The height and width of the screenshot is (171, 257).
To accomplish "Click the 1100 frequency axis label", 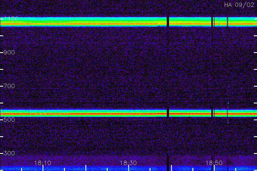I will tap(11, 19).
